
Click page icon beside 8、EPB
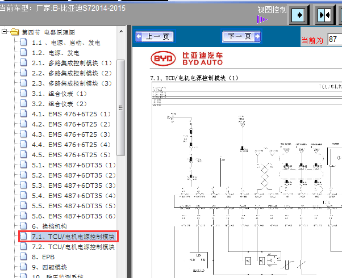(x=23, y=256)
